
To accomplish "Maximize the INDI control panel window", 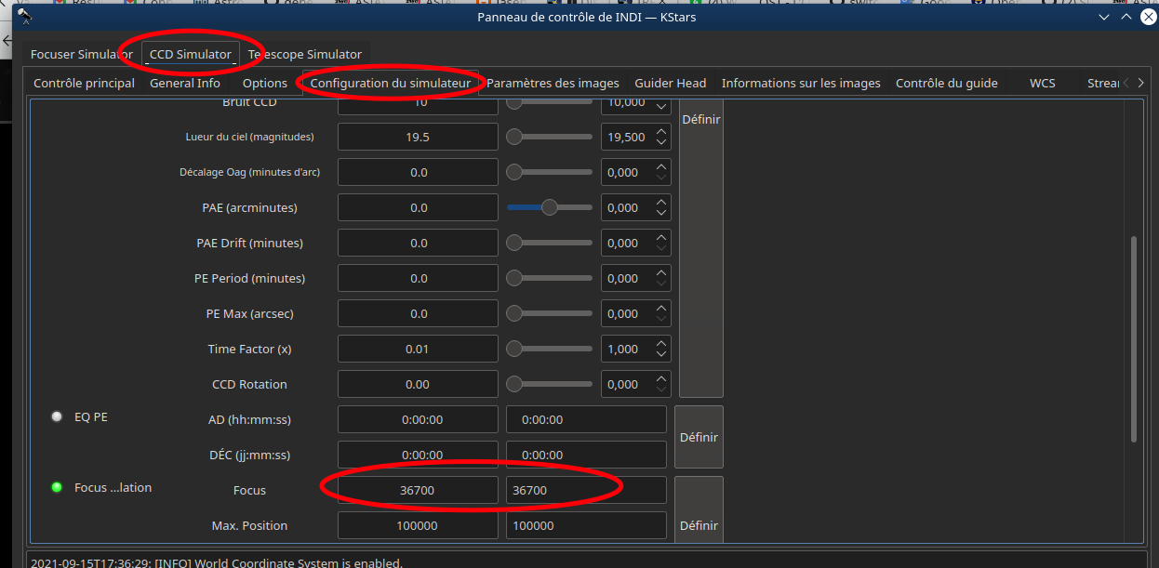I will (1126, 17).
